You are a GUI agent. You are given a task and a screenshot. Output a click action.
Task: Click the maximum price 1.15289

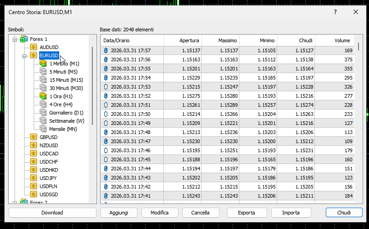tap(229, 105)
